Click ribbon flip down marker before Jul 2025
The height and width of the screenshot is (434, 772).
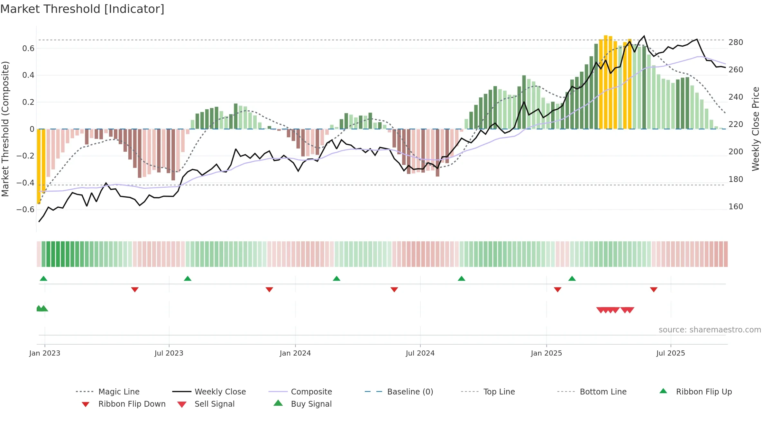tap(654, 290)
